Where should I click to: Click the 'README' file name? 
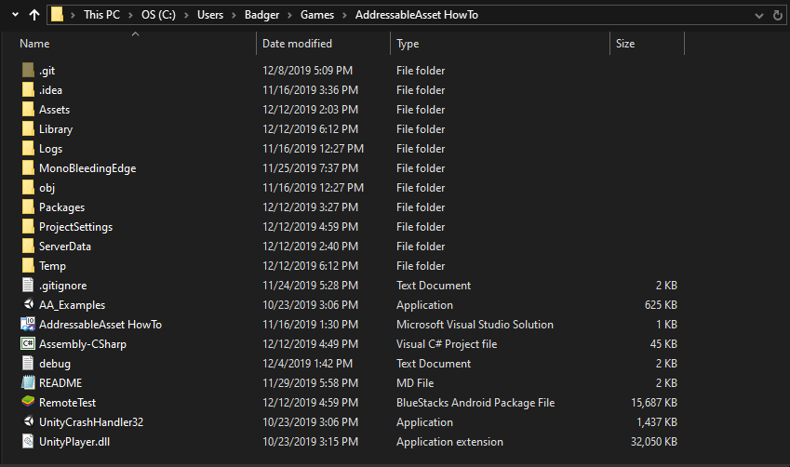click(x=60, y=383)
